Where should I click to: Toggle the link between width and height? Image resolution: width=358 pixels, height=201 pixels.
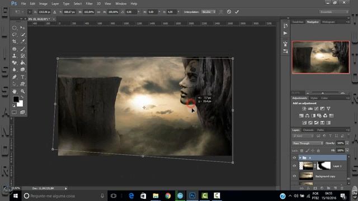click(x=98, y=12)
